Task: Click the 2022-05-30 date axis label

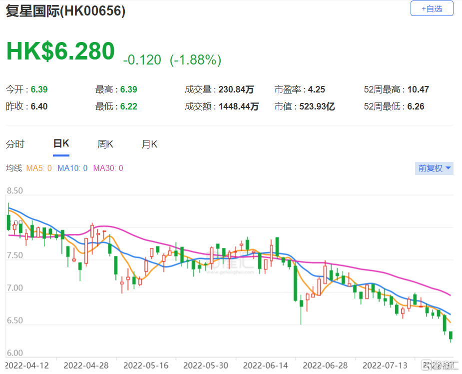Action: click(x=206, y=365)
